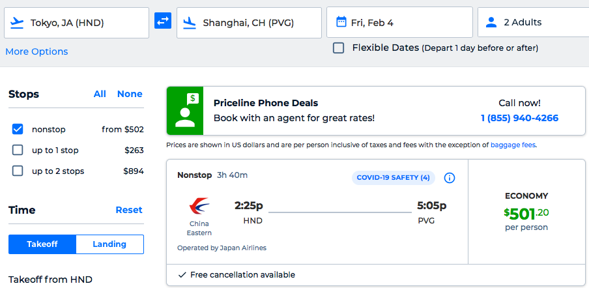Uncheck the nonstop filter checkbox

[x=18, y=129]
